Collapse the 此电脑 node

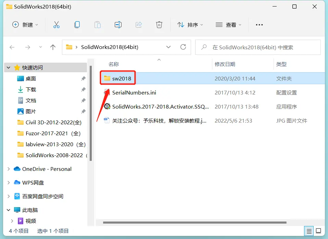point(9,210)
